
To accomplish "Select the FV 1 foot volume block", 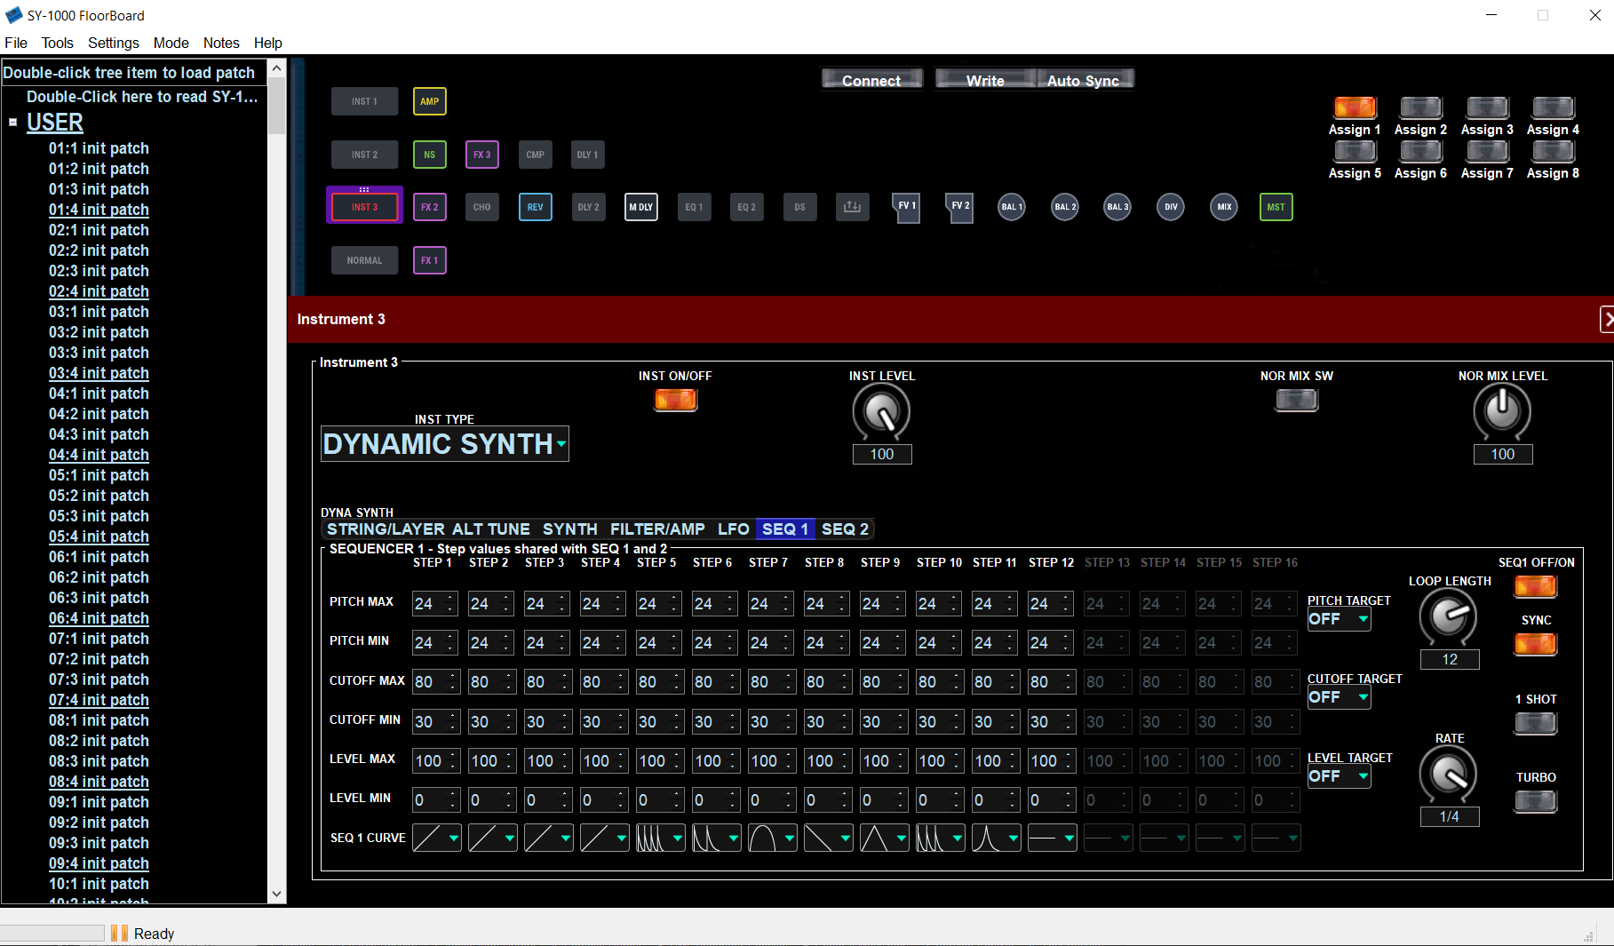I will click(x=906, y=208).
